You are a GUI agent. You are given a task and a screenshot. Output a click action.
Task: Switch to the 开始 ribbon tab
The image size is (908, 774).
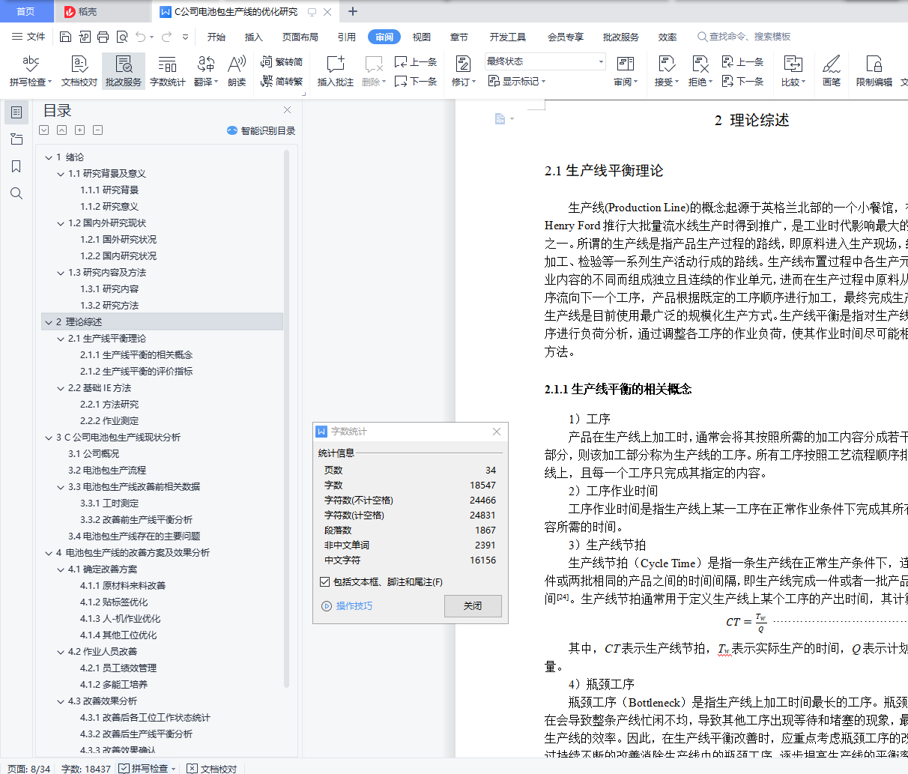point(217,37)
